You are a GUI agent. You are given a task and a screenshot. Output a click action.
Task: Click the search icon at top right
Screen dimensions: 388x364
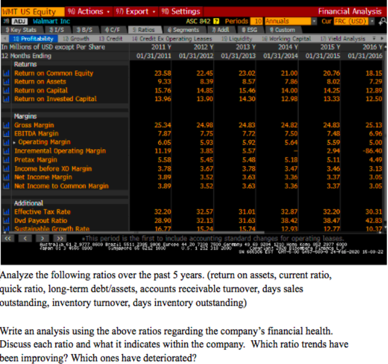[383, 21]
